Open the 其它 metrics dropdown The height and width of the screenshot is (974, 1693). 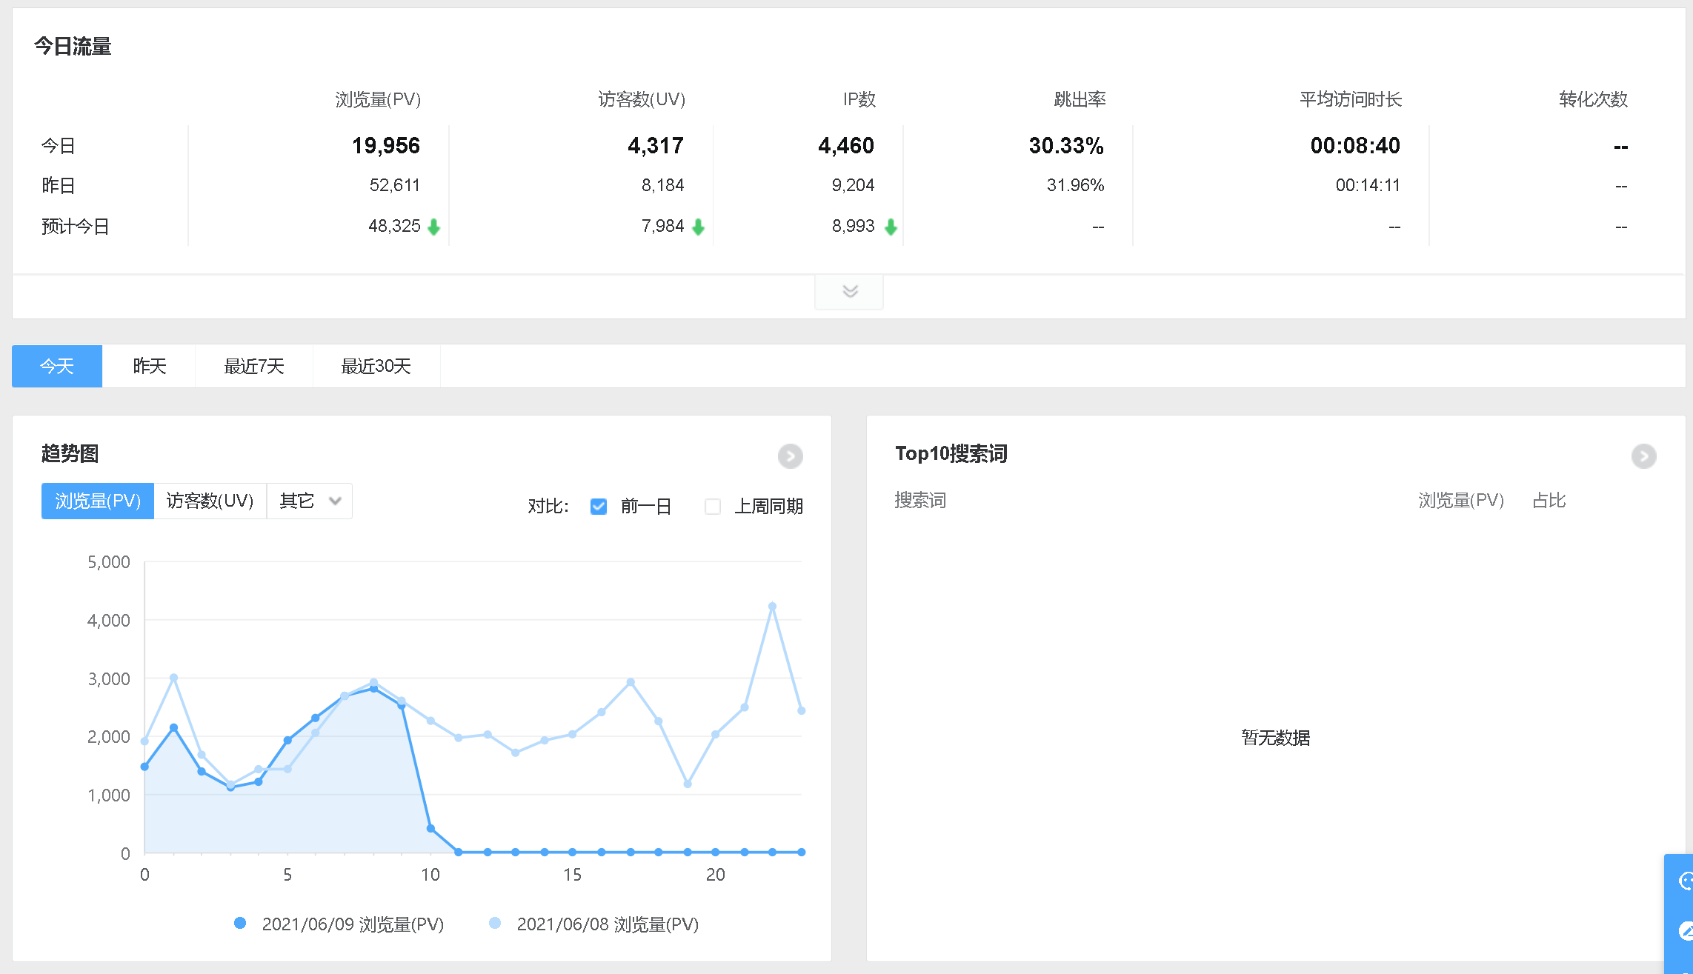(310, 501)
